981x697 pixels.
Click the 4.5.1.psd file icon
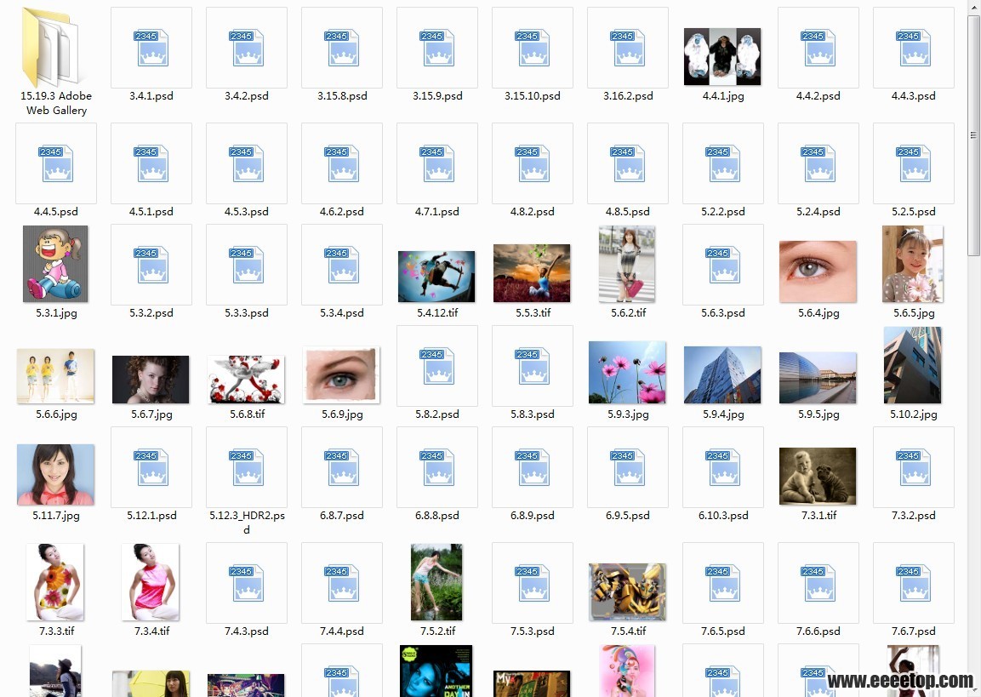151,163
